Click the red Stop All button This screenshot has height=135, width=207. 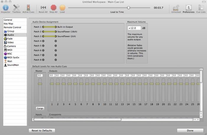(x=54, y=8)
